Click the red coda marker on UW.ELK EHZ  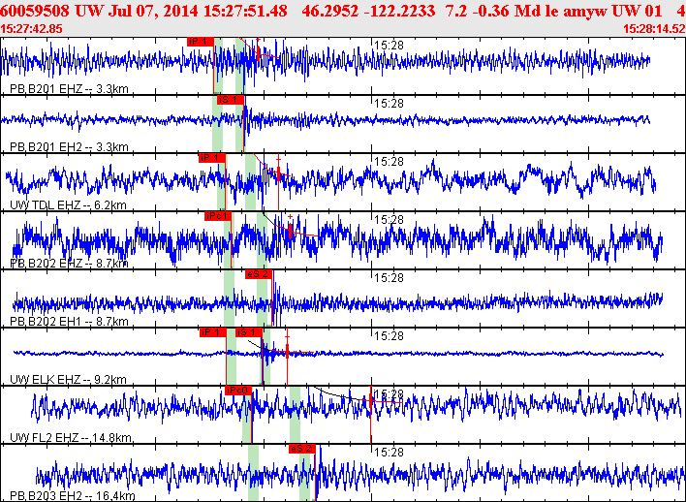click(x=288, y=350)
